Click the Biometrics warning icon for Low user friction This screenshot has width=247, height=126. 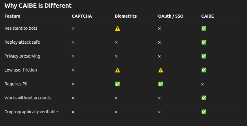click(117, 70)
